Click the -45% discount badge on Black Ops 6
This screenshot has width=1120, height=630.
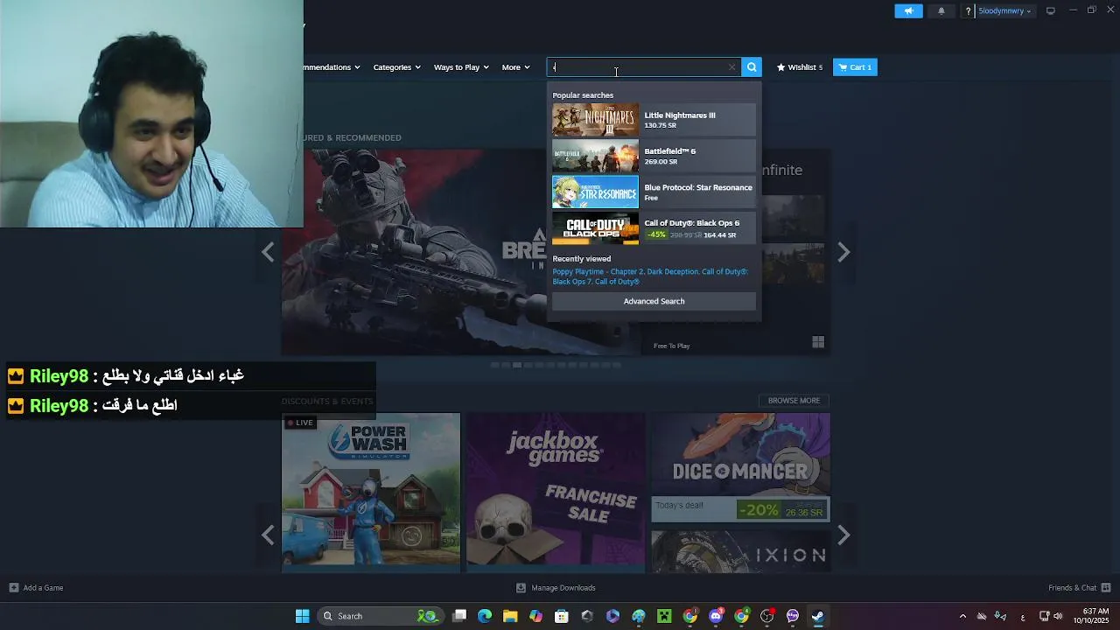[657, 234]
